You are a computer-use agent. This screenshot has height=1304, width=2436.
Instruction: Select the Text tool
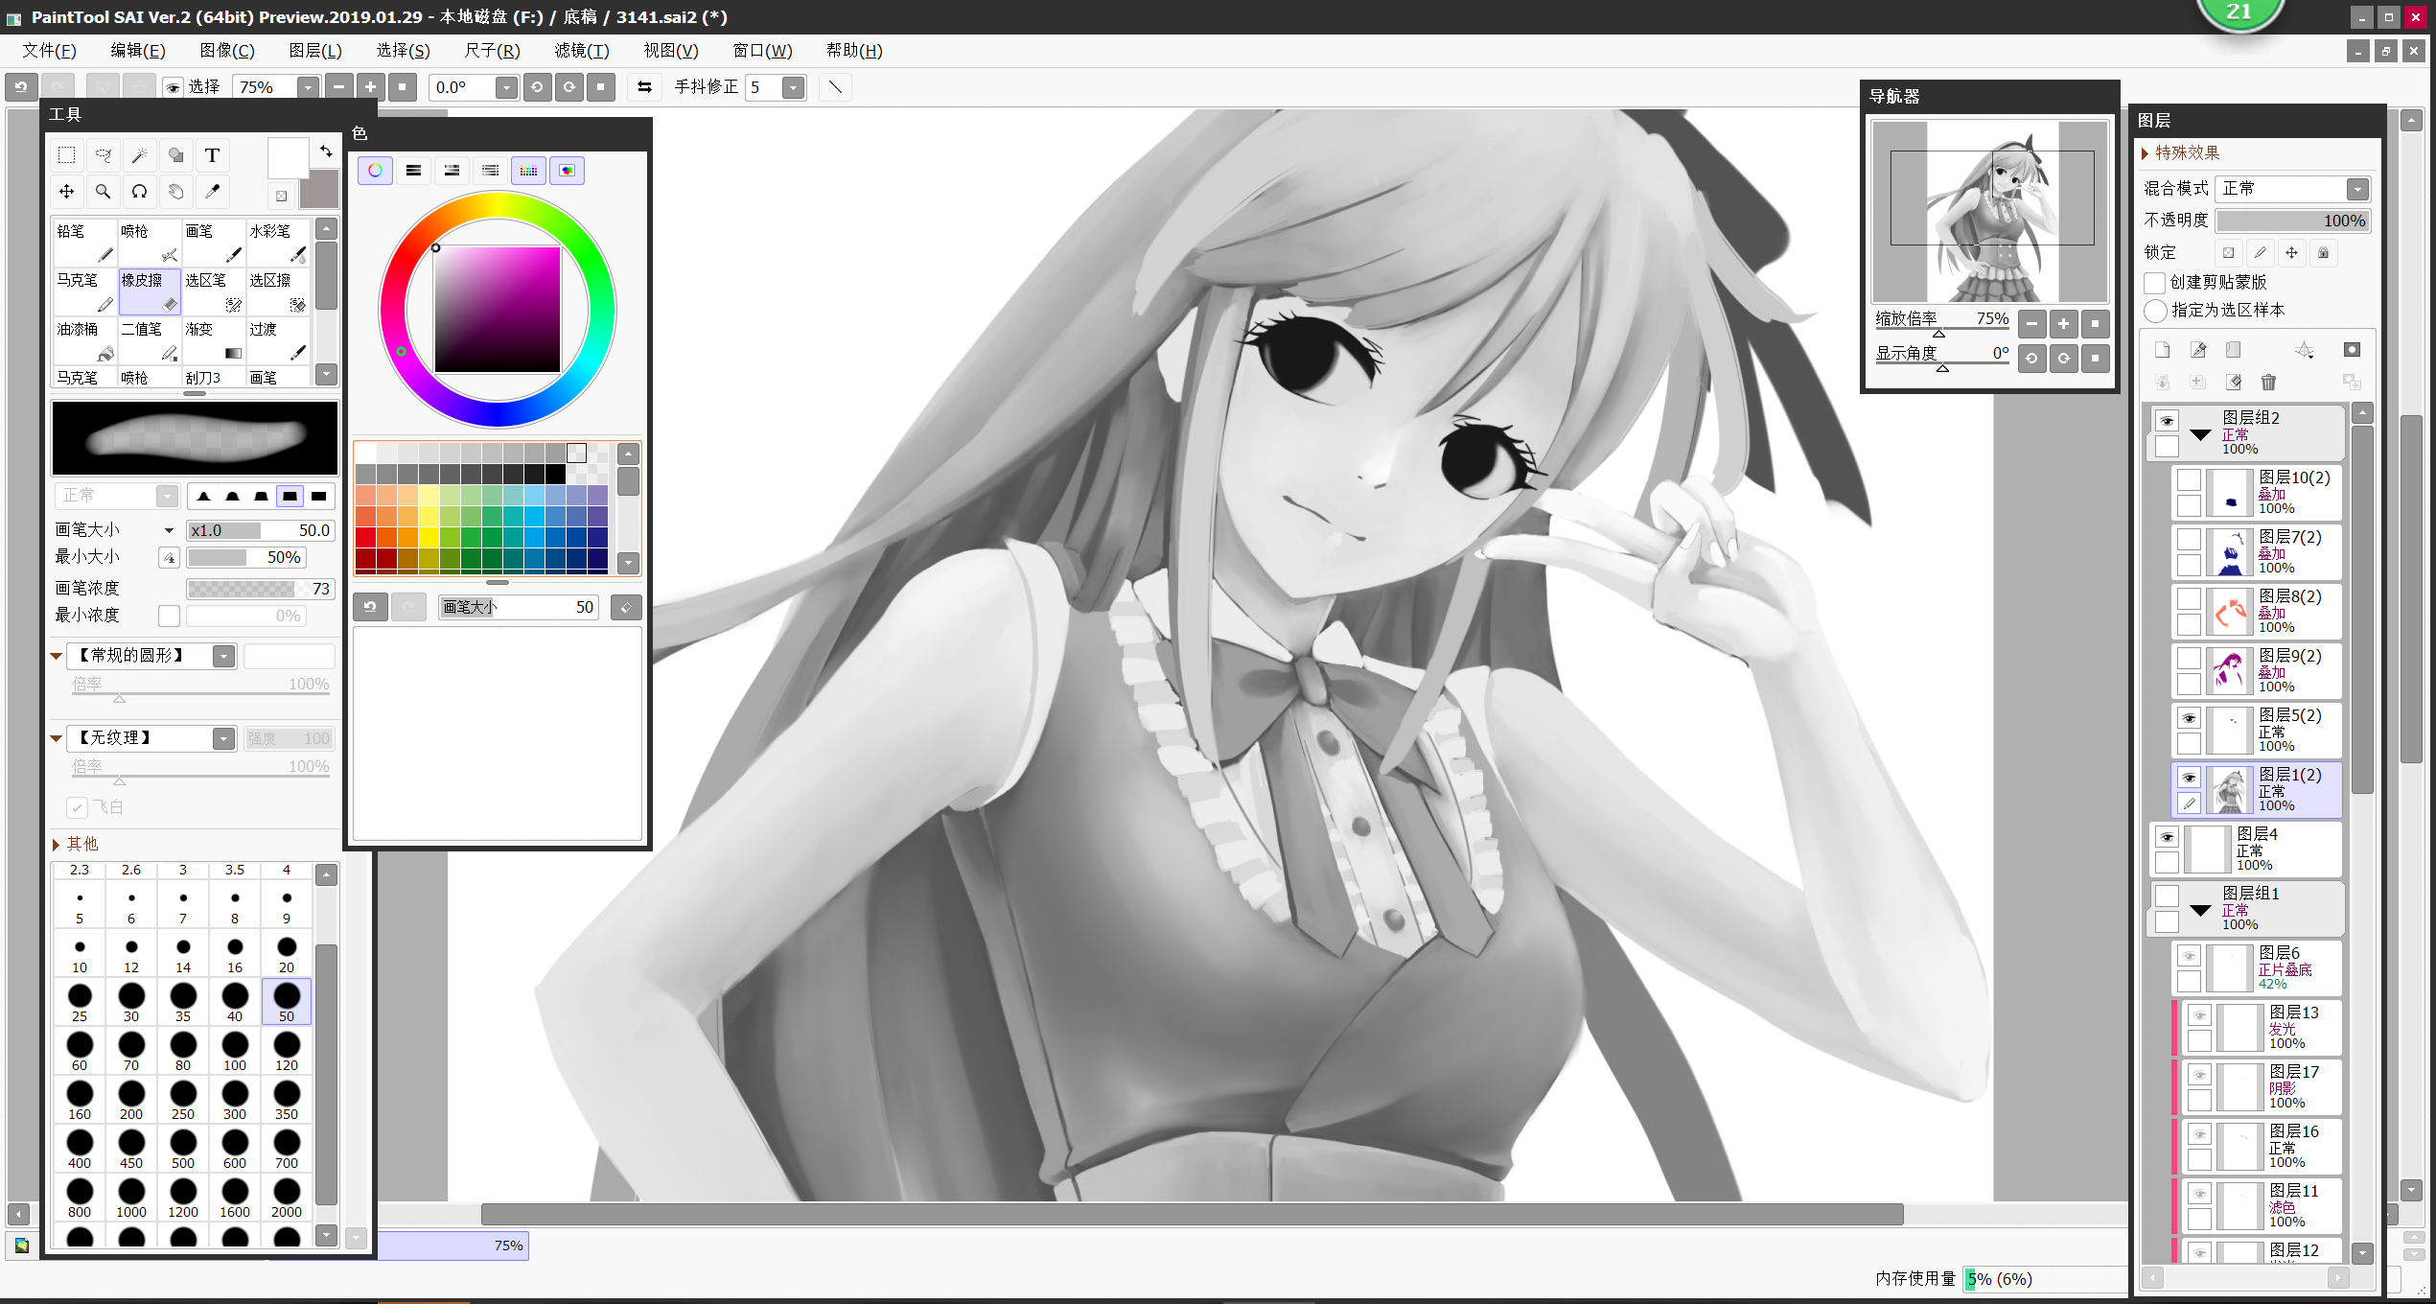(212, 155)
